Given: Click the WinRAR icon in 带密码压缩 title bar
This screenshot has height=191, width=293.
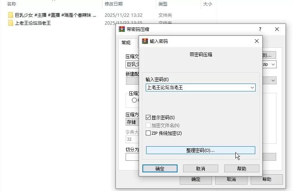Looking at the screenshot, I should [x=121, y=29].
